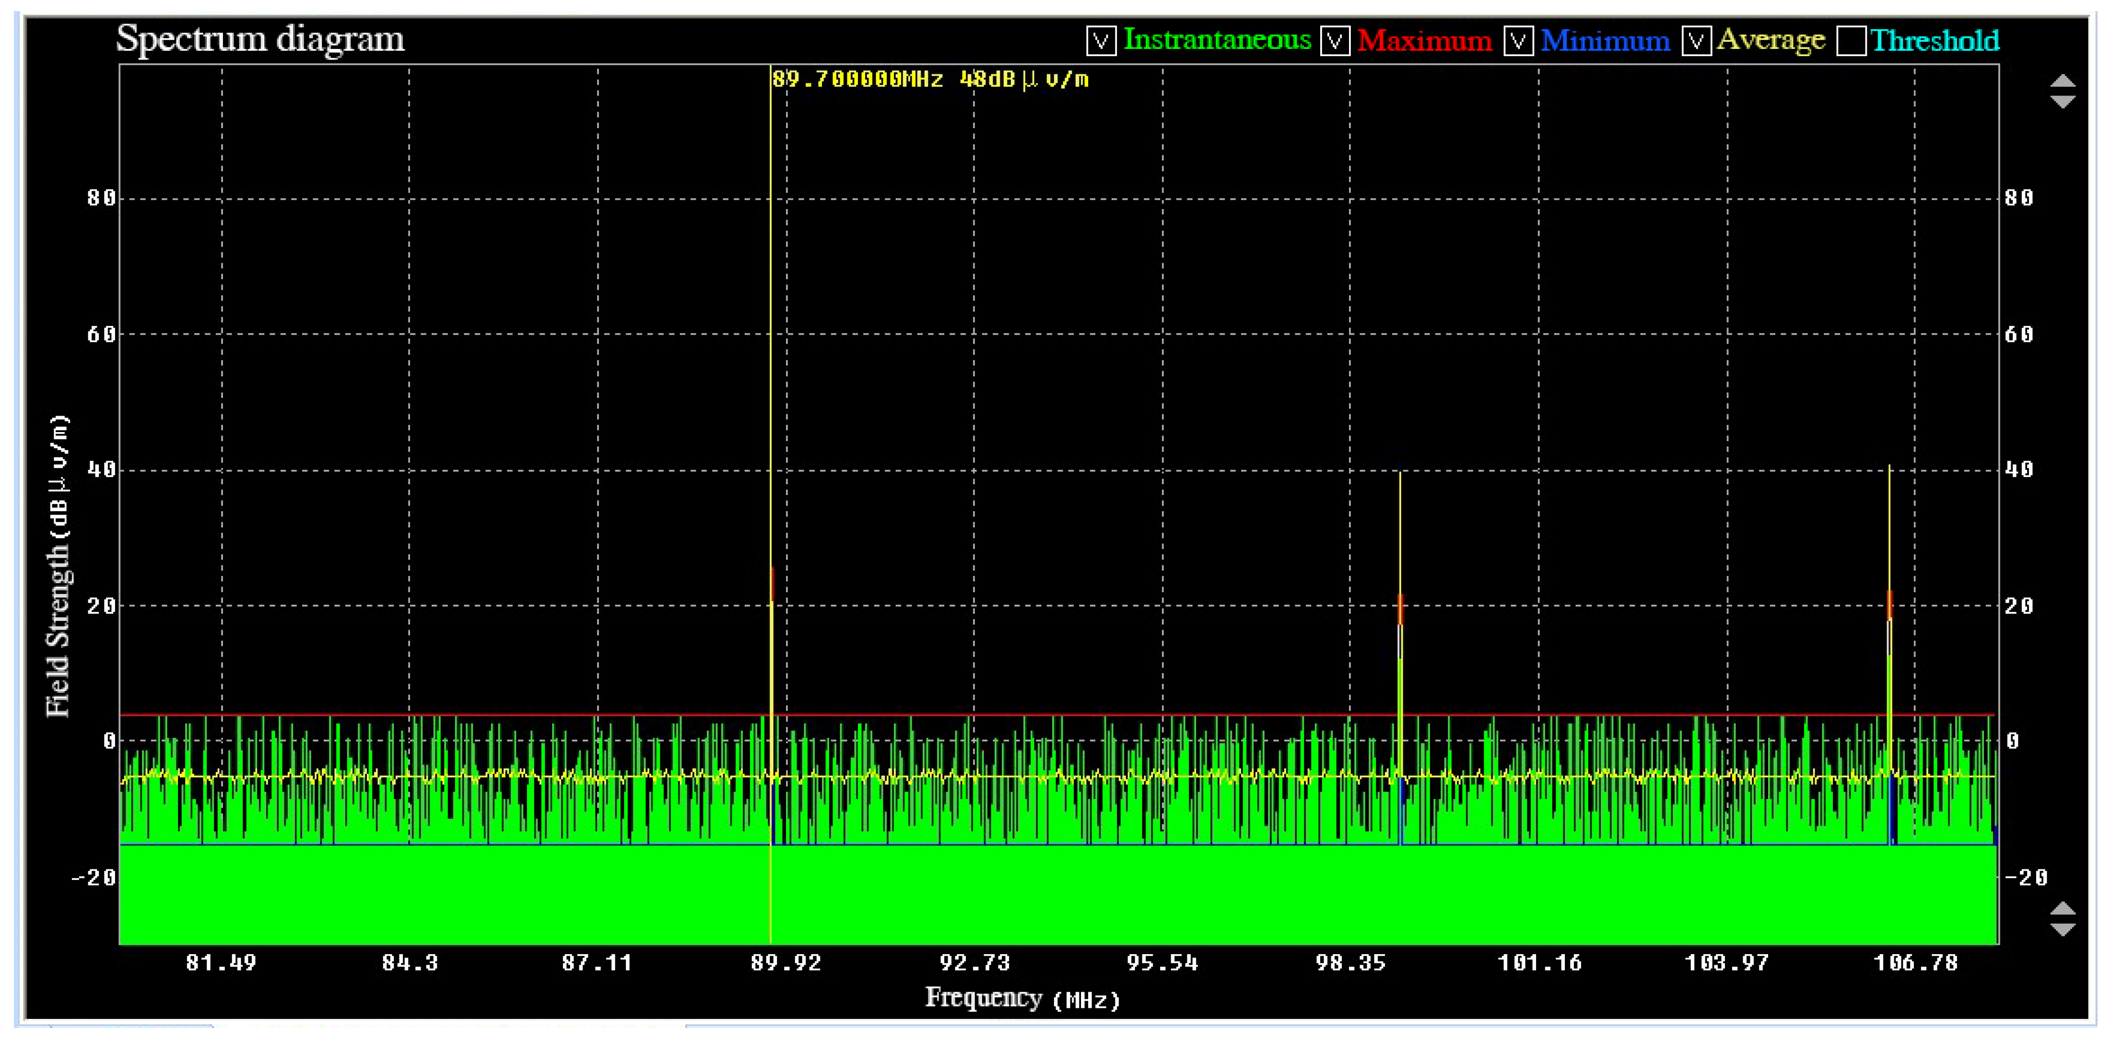Click the 92.73 frequency tick label

[x=974, y=962]
